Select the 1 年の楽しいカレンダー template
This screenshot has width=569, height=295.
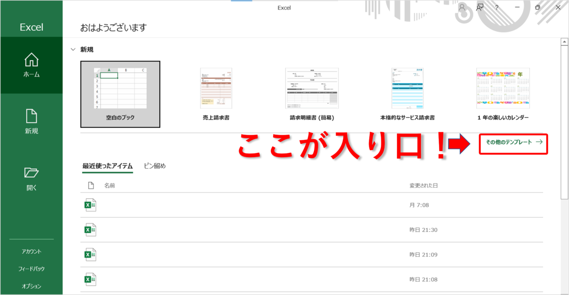coord(503,94)
